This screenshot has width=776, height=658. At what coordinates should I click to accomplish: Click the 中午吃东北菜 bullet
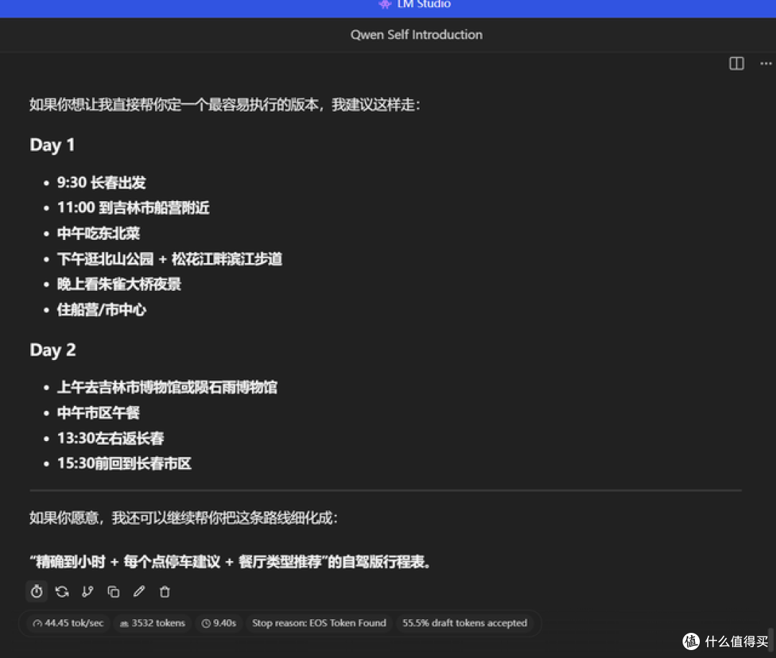[x=98, y=233]
